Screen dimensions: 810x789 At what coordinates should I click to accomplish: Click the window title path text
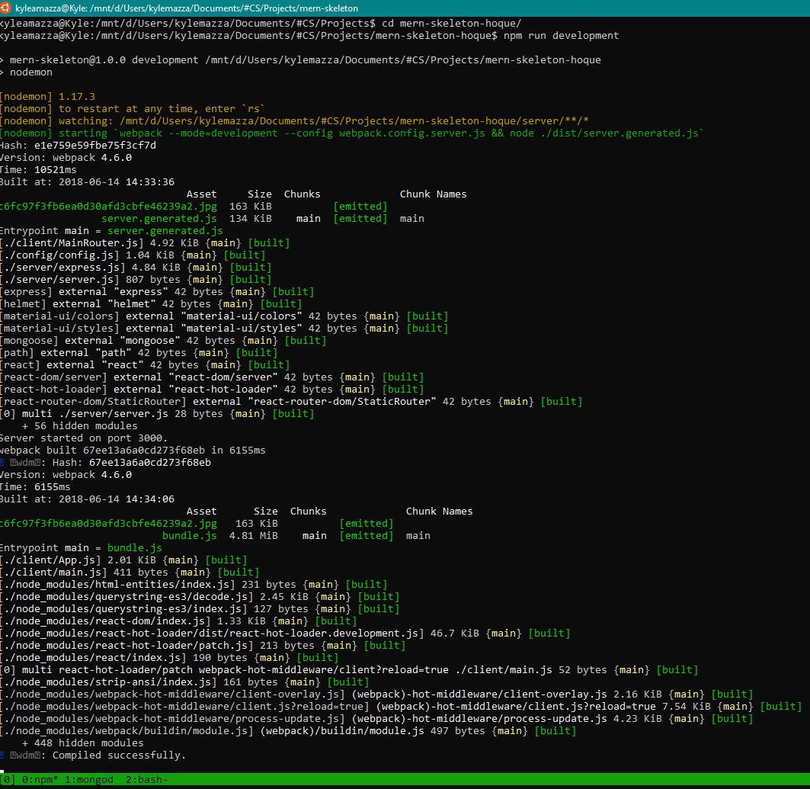coord(187,8)
